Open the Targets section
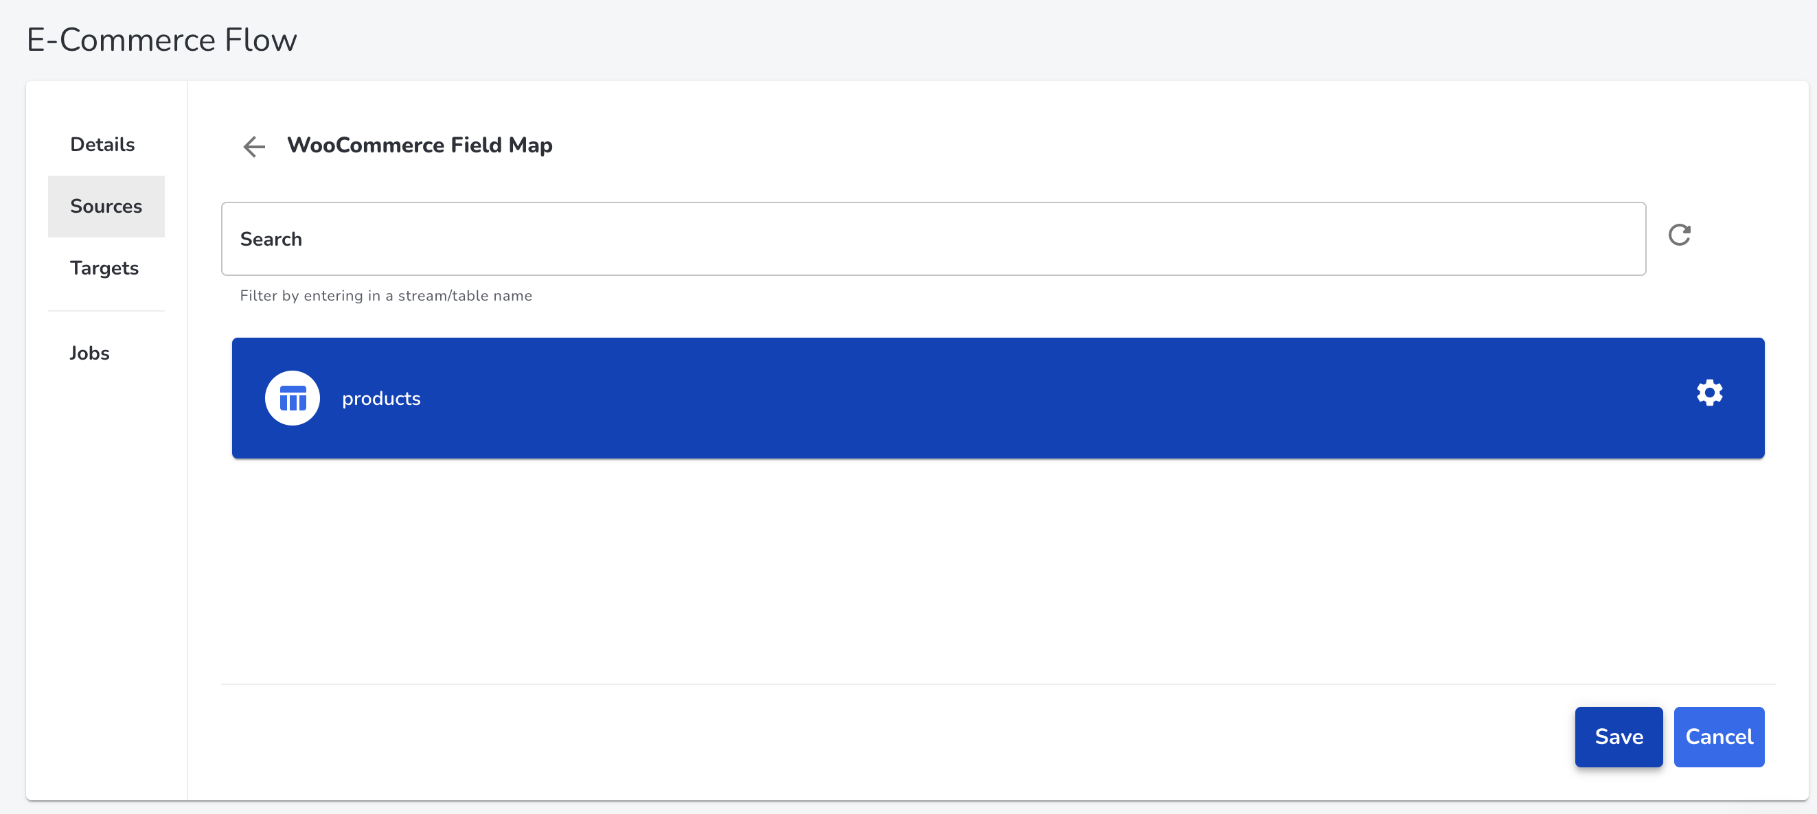Viewport: 1817px width, 814px height. (104, 268)
